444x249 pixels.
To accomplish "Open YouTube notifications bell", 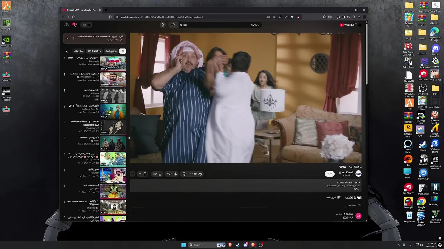I will coord(75,25).
